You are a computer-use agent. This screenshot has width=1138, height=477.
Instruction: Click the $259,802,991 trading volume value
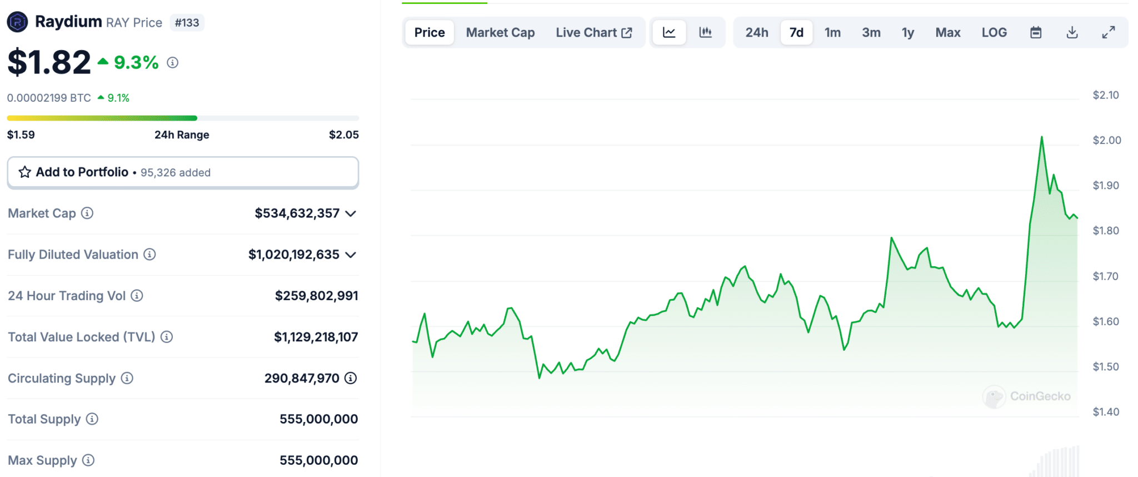(x=316, y=296)
